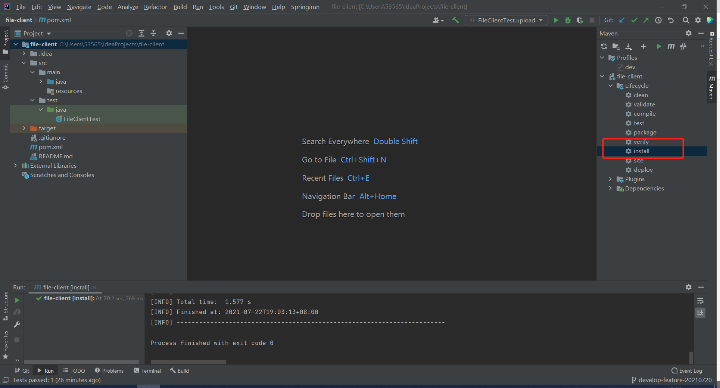Click the Debug bug icon

tap(568, 20)
